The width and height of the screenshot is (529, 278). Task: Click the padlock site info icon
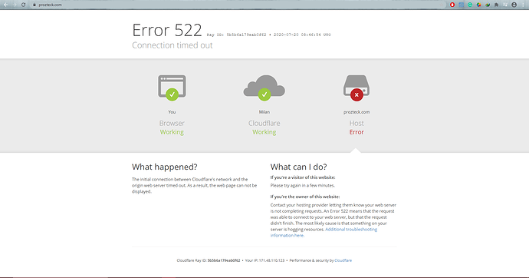[x=34, y=5]
